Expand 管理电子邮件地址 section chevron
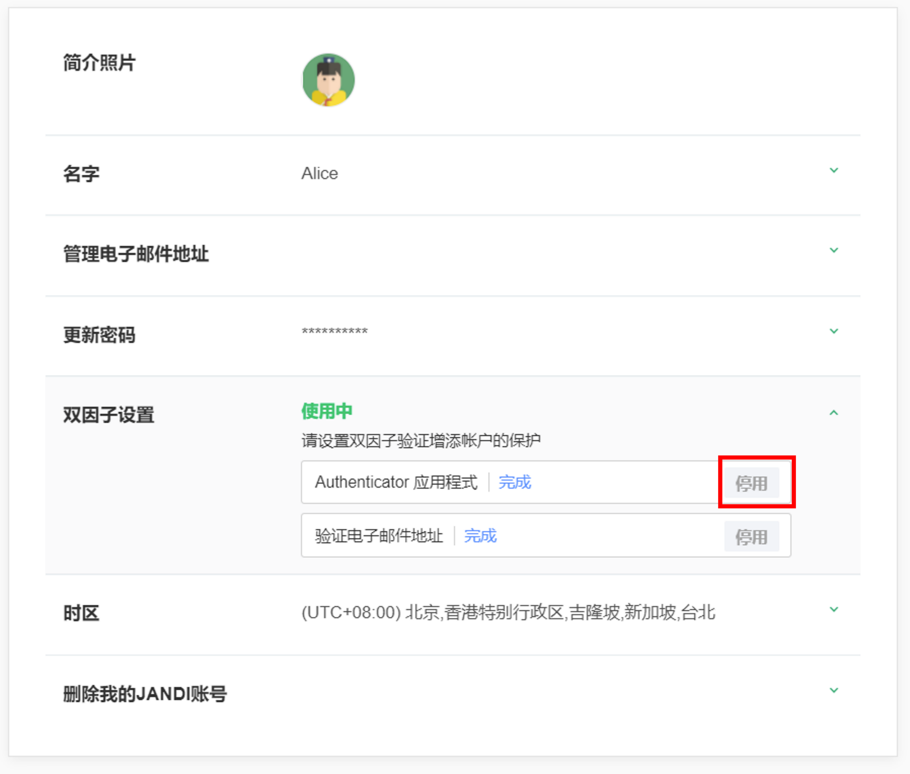The width and height of the screenshot is (910, 774). [833, 250]
